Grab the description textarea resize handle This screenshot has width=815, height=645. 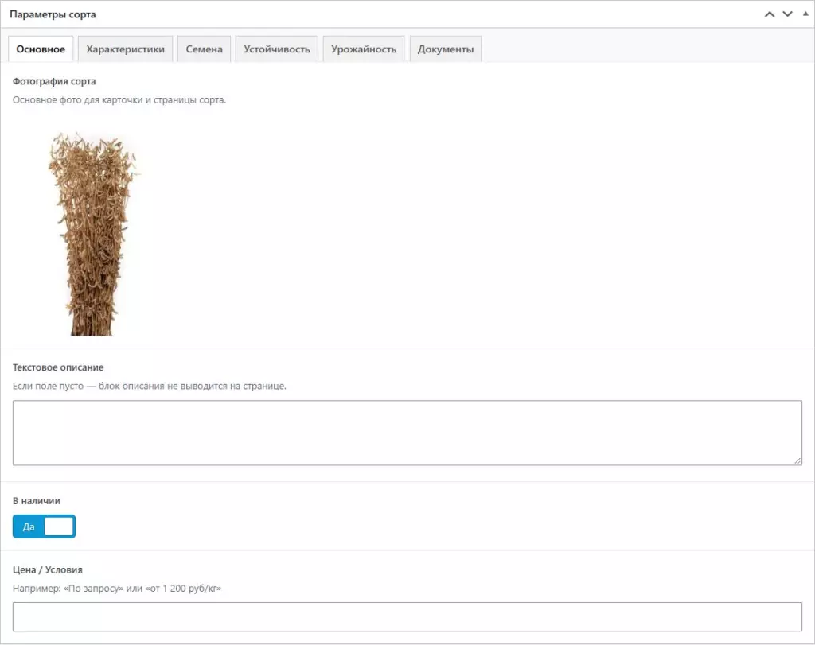click(797, 460)
